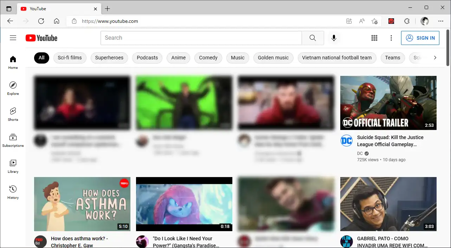451x248 pixels.
Task: Filter by Superheroes chip
Action: 109,58
